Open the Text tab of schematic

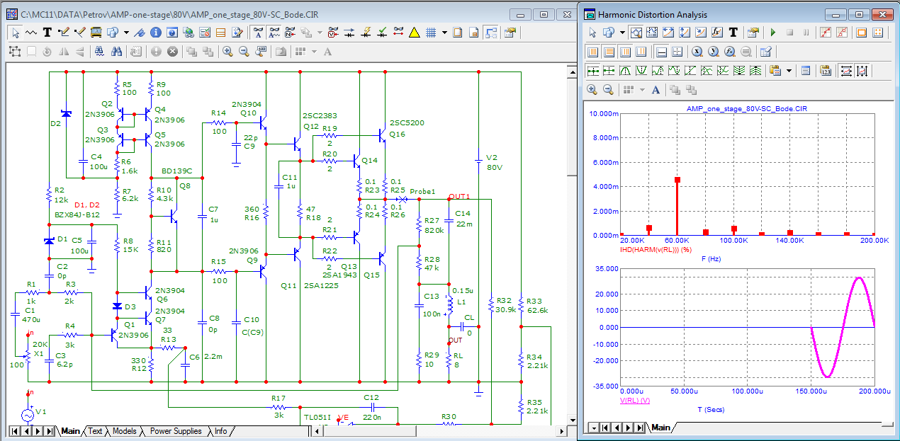[95, 431]
